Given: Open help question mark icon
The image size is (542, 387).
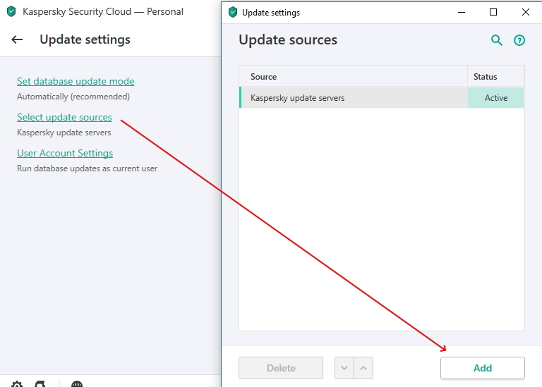Looking at the screenshot, I should pyautogui.click(x=519, y=41).
